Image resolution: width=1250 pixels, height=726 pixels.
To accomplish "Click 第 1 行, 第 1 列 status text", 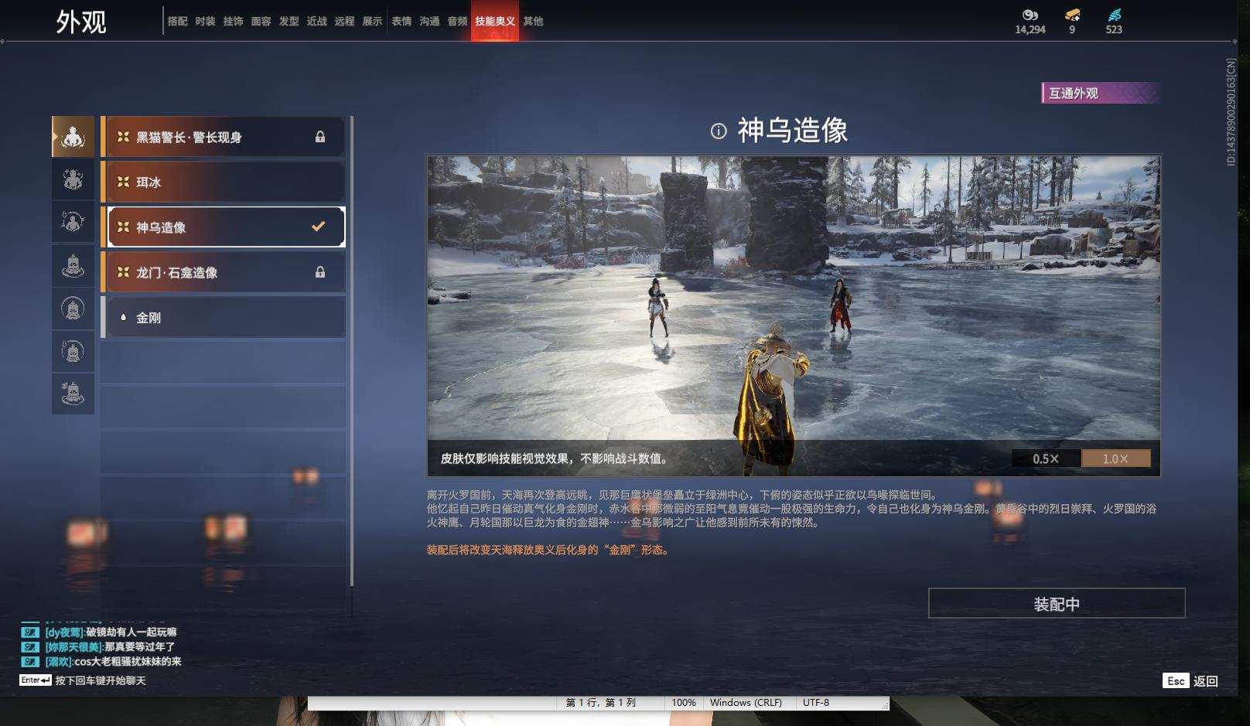I will click(x=600, y=703).
